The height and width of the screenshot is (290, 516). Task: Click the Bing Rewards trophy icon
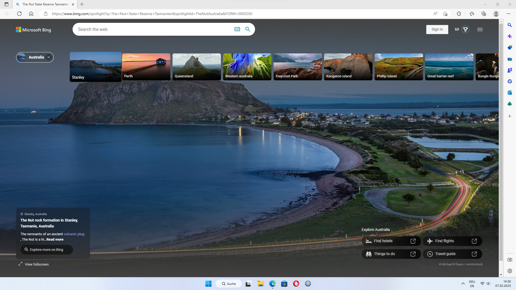pos(465,29)
